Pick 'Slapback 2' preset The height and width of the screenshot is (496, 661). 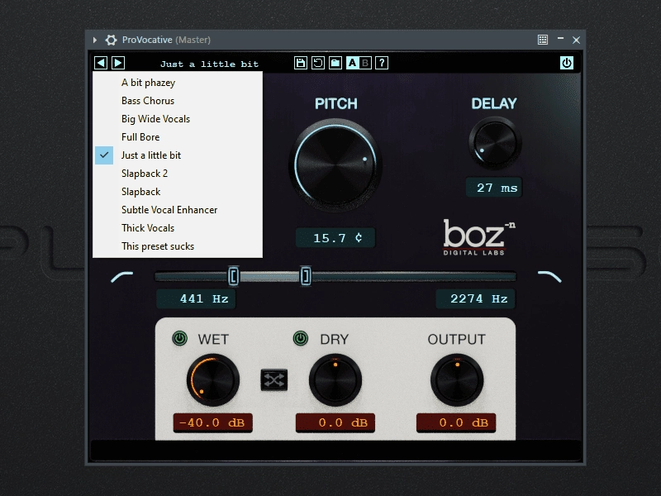(x=178, y=174)
